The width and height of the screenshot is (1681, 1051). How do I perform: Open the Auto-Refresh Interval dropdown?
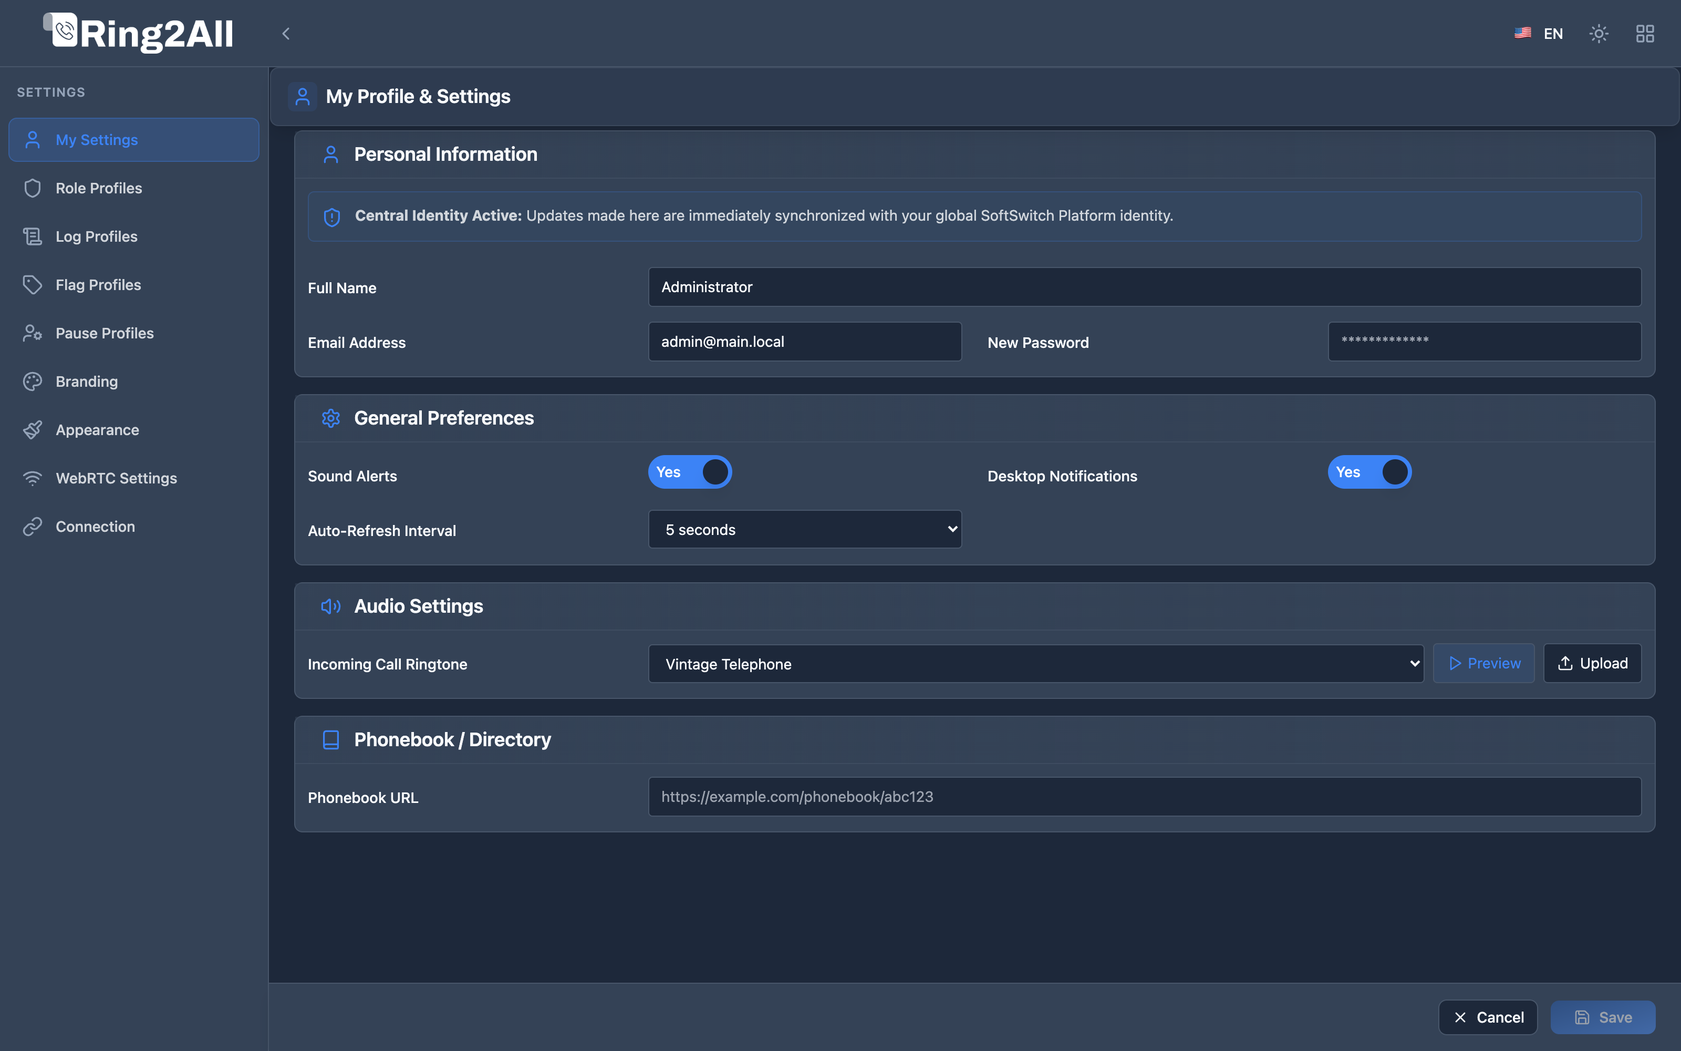(x=804, y=530)
